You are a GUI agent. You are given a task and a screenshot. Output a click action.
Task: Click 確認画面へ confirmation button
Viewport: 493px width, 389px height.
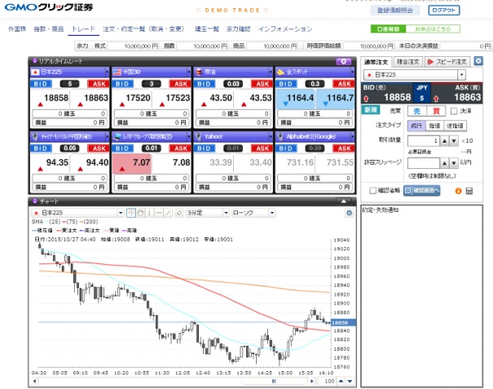pyautogui.click(x=421, y=191)
